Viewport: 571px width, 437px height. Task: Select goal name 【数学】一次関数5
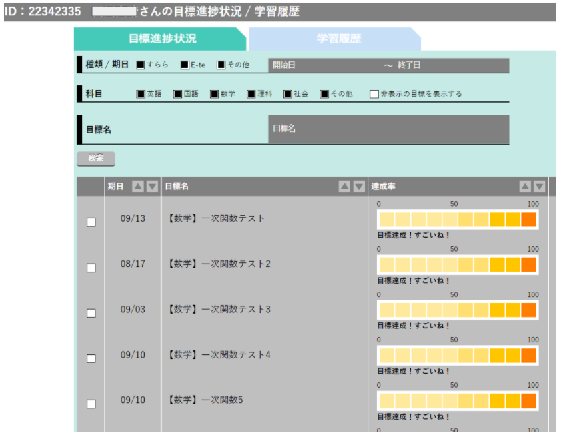click(x=205, y=400)
